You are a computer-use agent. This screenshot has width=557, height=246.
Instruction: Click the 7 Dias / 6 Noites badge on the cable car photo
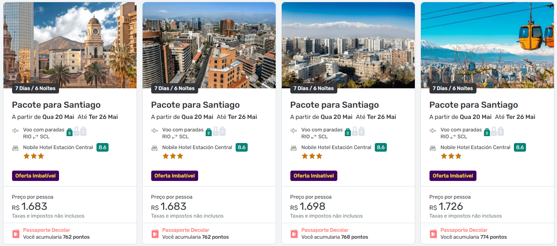(x=453, y=88)
